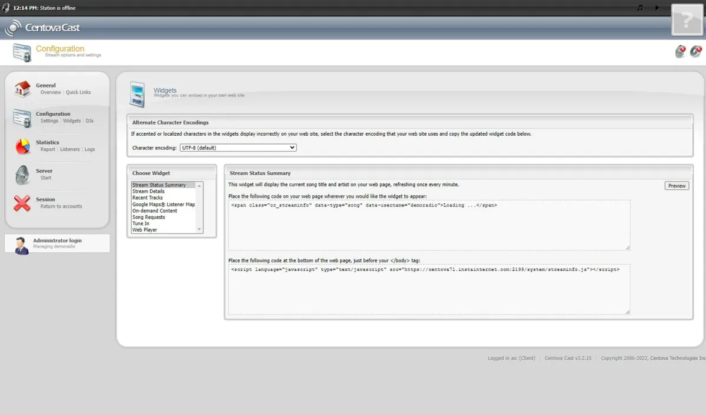
Task: Click the Configuration sidebar icon
Action: click(22, 118)
